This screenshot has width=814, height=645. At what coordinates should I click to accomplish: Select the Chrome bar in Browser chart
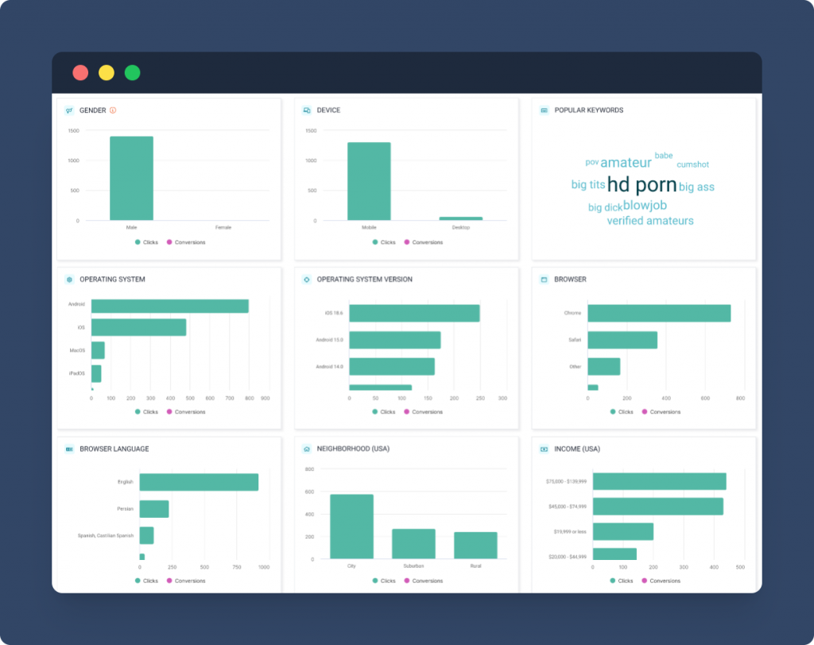[x=658, y=314]
